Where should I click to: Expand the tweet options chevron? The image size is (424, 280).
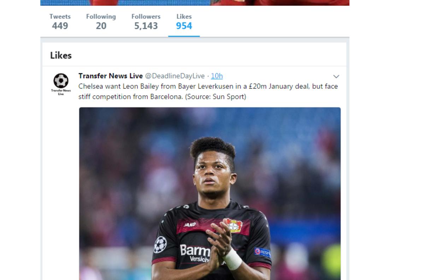pyautogui.click(x=336, y=76)
